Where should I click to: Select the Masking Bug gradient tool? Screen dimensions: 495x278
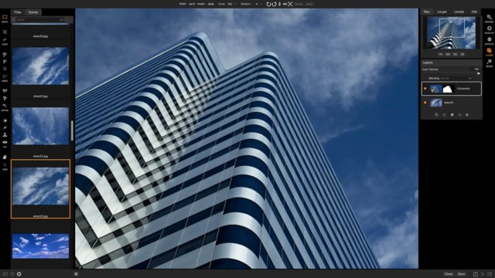[x=5, y=62]
